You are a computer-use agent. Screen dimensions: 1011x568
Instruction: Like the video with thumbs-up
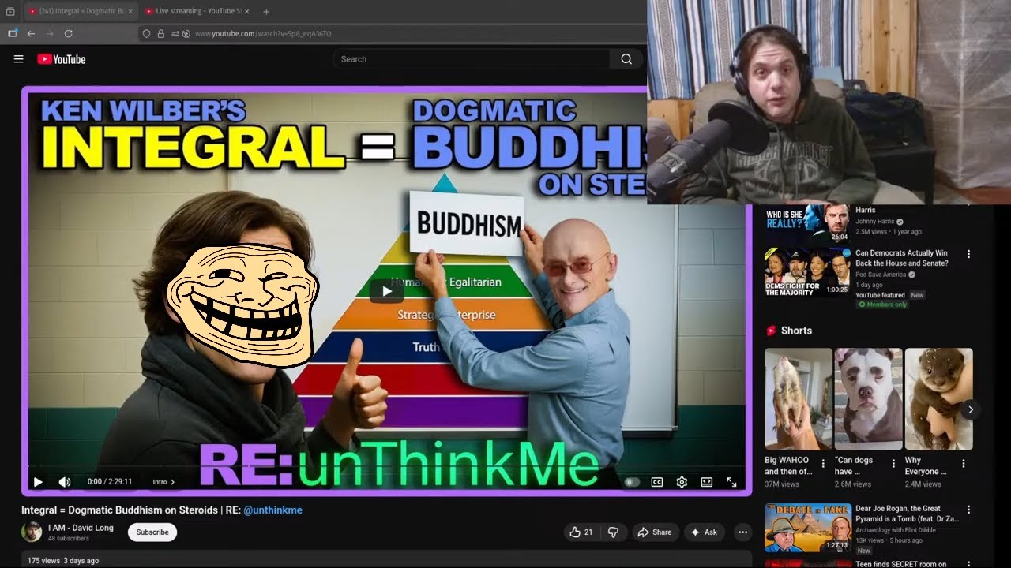pyautogui.click(x=581, y=532)
